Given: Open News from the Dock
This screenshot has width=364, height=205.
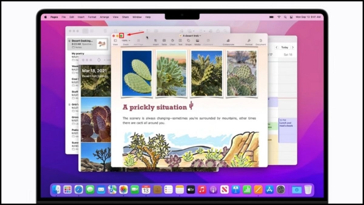Looking at the screenshot, I should 224,190.
